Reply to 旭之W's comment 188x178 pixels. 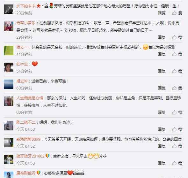tap(162, 88)
